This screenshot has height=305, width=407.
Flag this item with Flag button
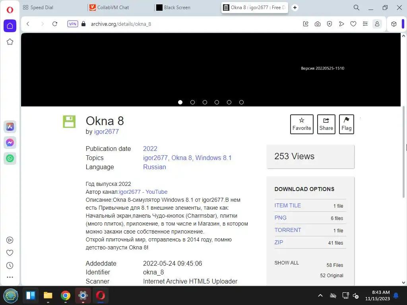347,124
